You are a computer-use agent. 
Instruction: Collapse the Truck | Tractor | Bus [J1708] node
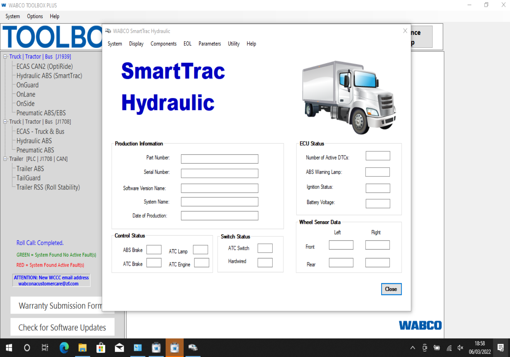[5, 121]
